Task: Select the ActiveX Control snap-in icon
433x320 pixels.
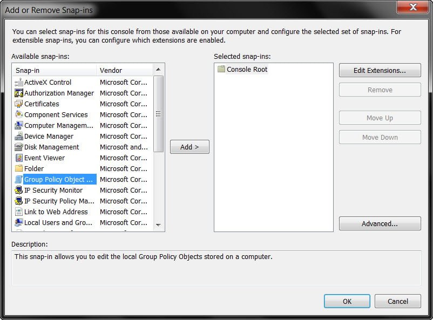Action: pyautogui.click(x=18, y=82)
